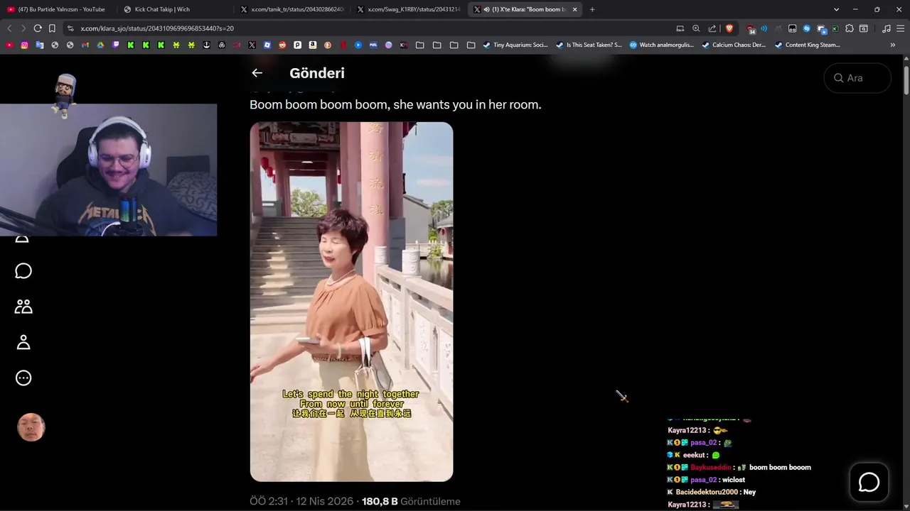
Task: Open a new tab with plus button
Action: (592, 9)
